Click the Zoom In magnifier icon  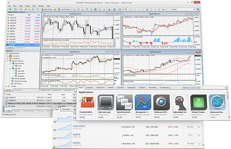(87, 10)
